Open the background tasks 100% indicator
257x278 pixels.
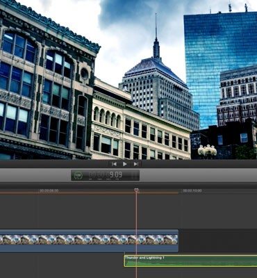(78, 176)
